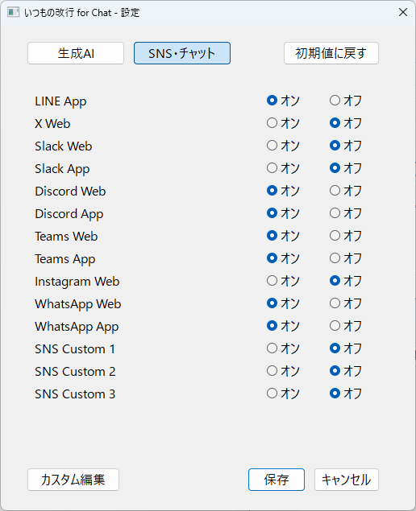The width and height of the screenshot is (416, 511).
Task: Set Teams Web to オン
Action: click(x=283, y=236)
